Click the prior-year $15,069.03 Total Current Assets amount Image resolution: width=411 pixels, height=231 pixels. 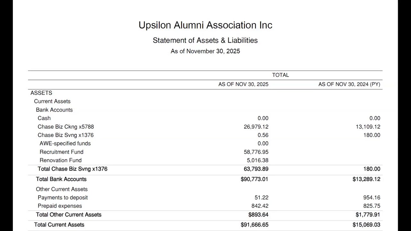click(x=366, y=225)
